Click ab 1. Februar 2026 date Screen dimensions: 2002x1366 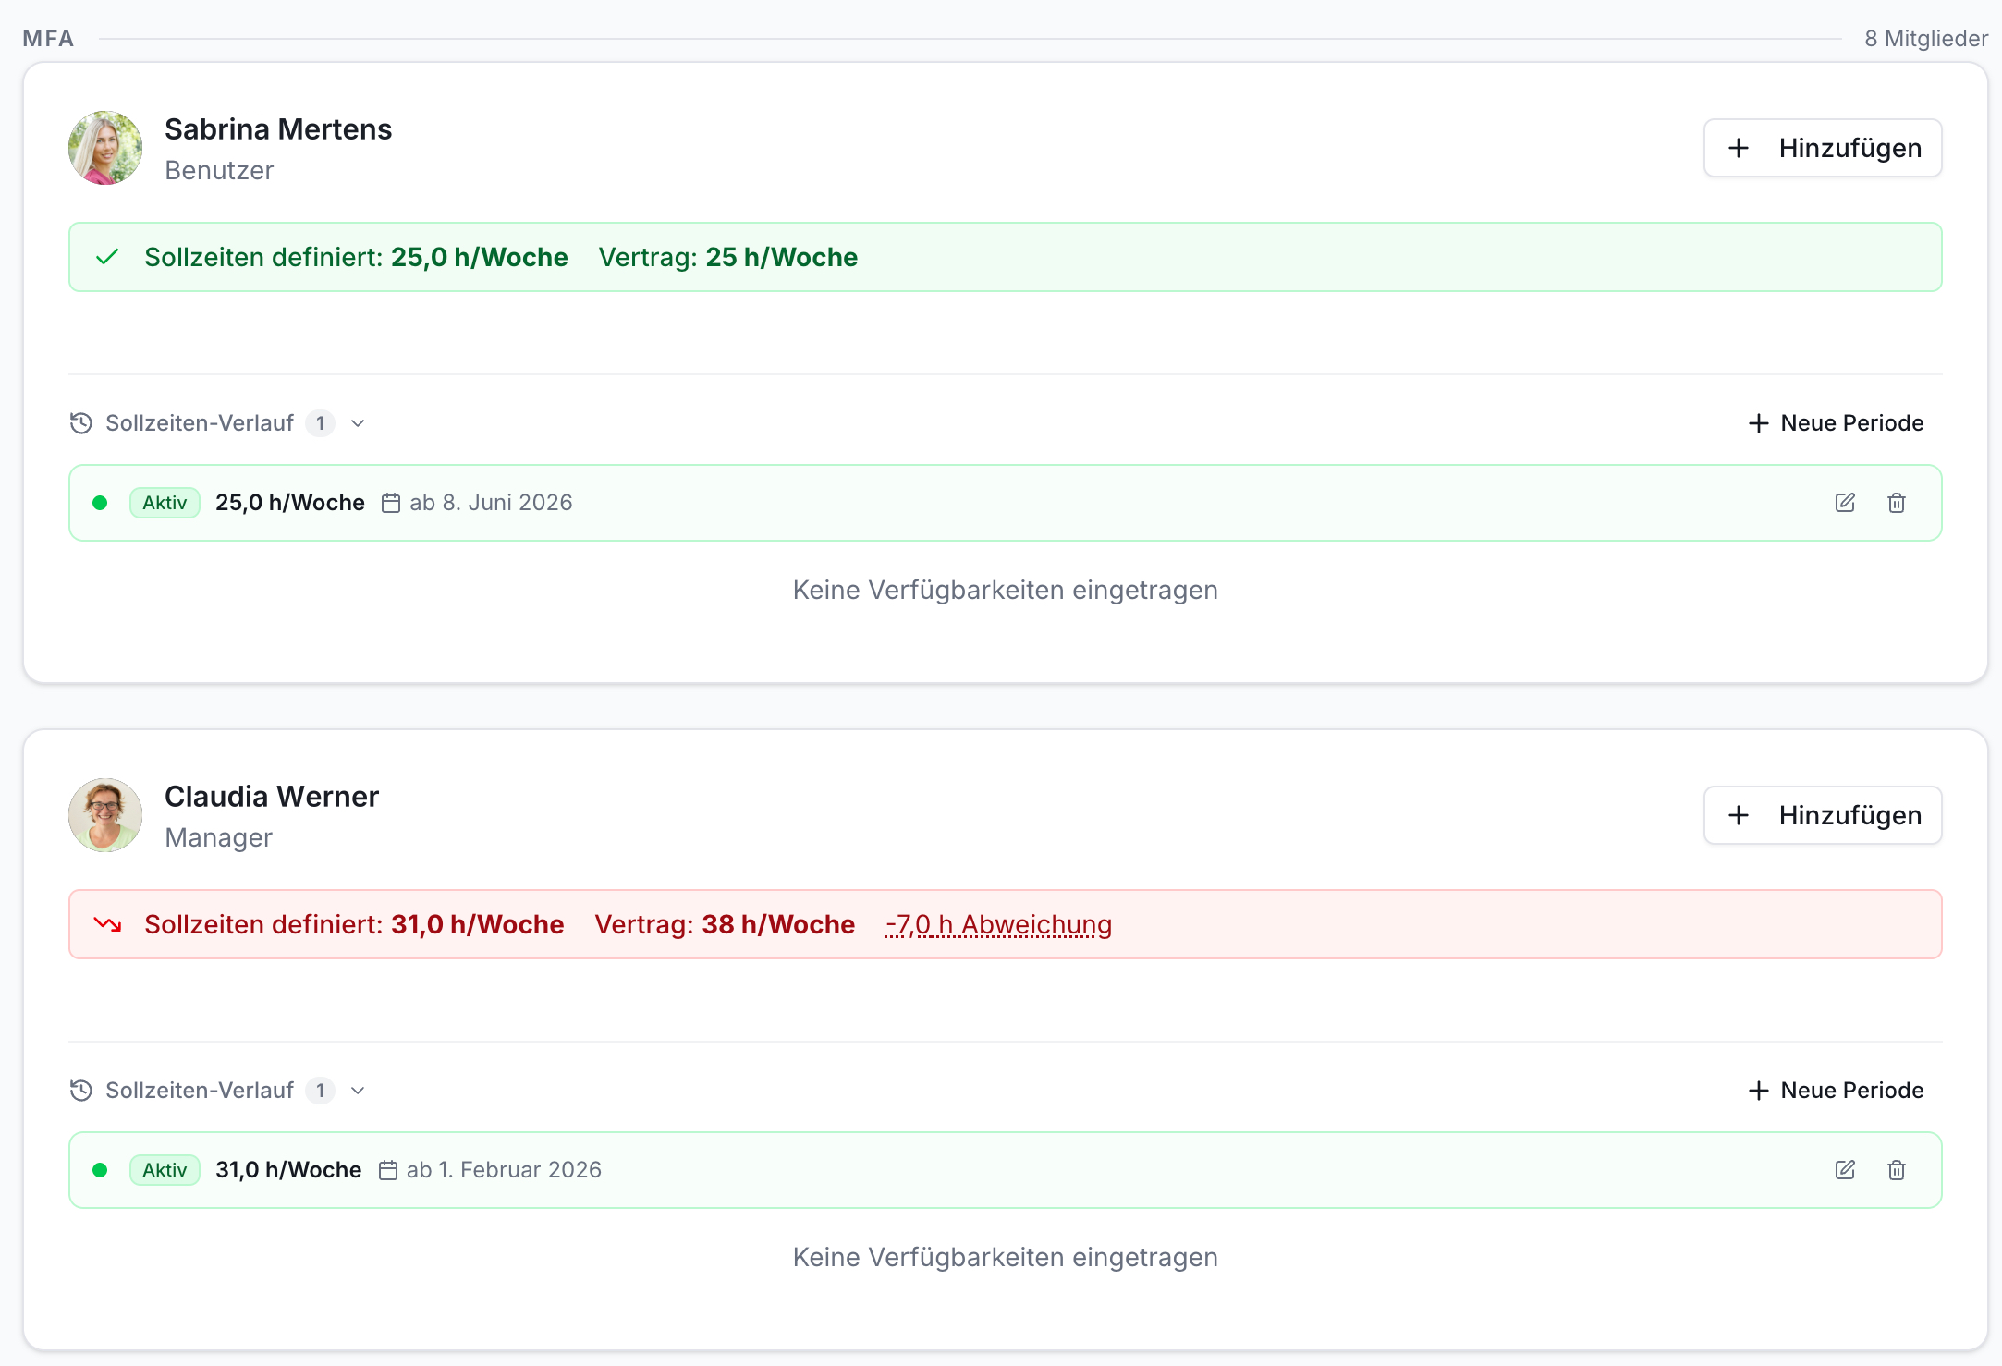click(504, 1170)
